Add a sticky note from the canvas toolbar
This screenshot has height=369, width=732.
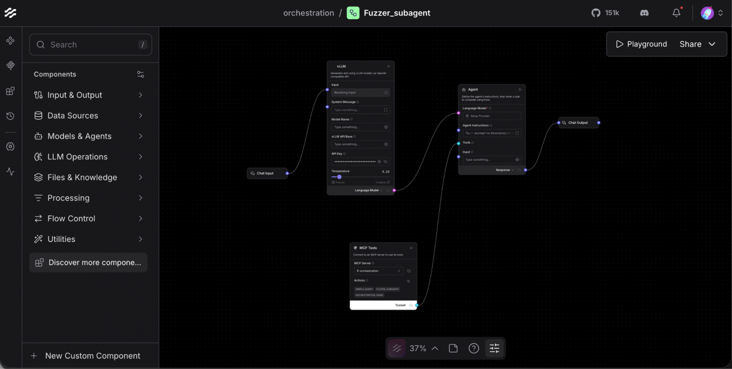(x=453, y=348)
